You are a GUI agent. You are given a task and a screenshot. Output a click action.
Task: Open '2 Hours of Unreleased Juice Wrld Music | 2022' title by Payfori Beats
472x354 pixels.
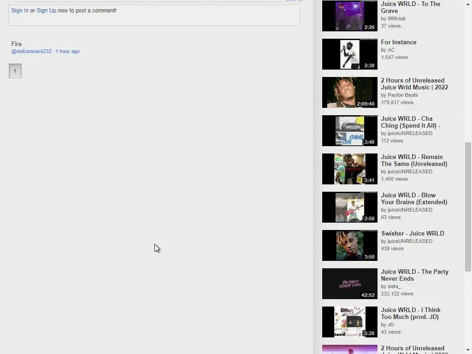(x=414, y=84)
